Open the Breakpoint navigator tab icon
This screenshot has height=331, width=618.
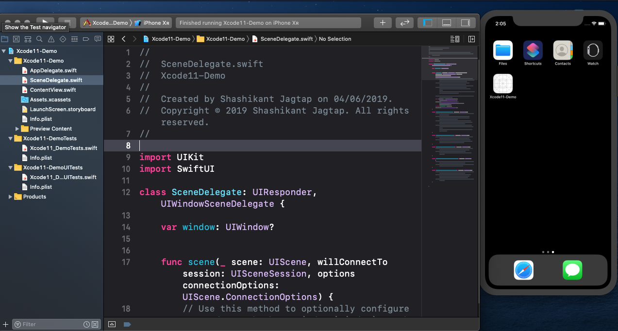pos(86,39)
